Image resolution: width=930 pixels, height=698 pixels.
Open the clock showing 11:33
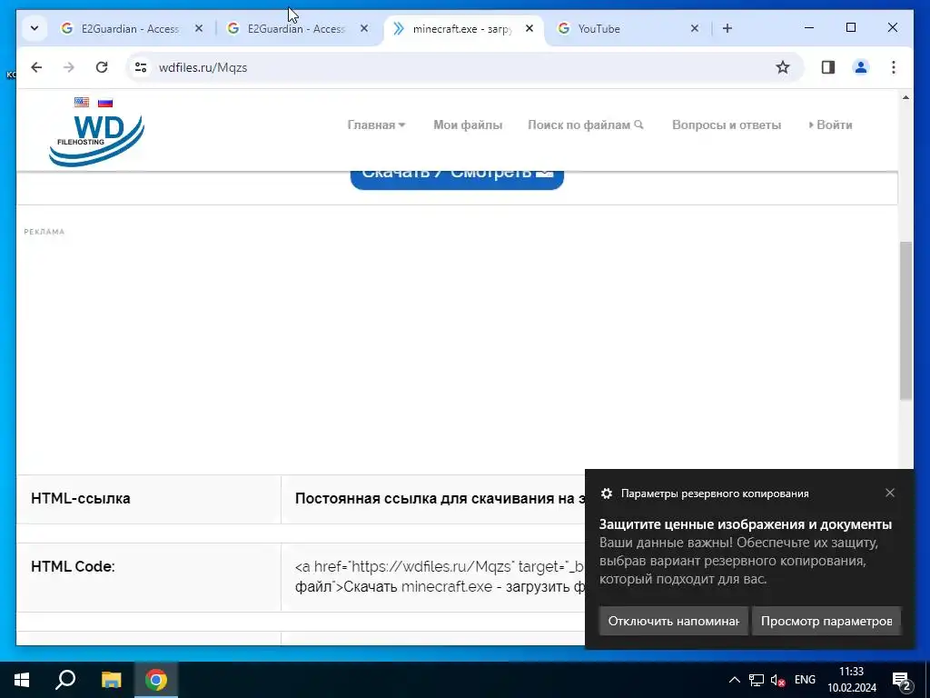(x=852, y=680)
